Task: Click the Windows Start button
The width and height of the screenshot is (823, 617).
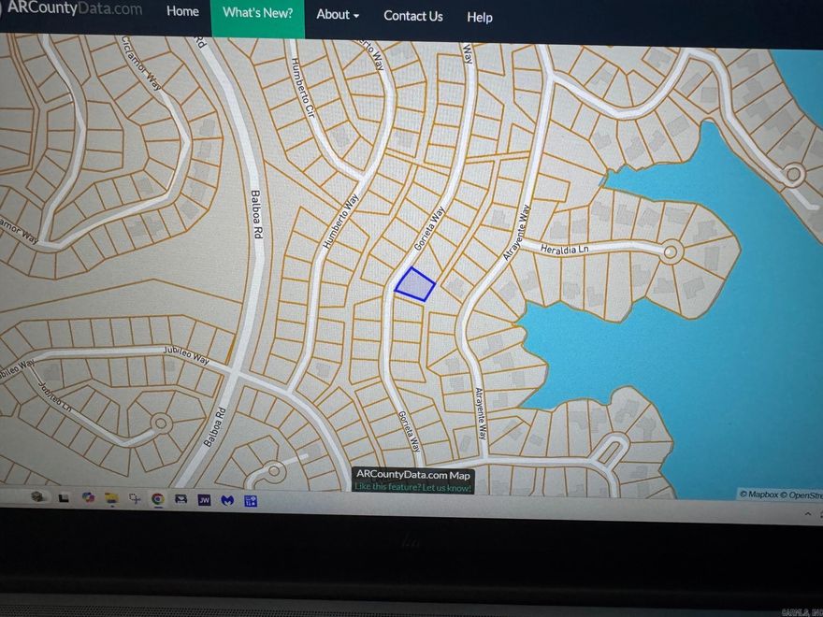Action: coord(37,498)
